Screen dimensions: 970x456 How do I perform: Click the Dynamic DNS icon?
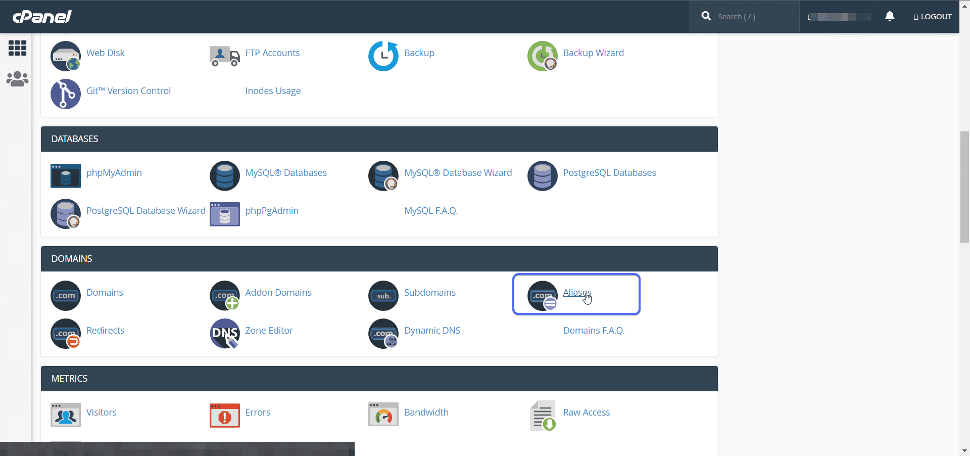[x=383, y=334]
